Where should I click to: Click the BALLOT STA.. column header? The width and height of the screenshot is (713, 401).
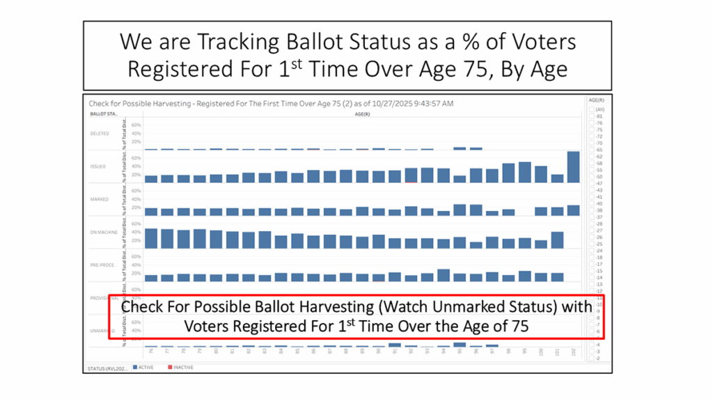104,113
